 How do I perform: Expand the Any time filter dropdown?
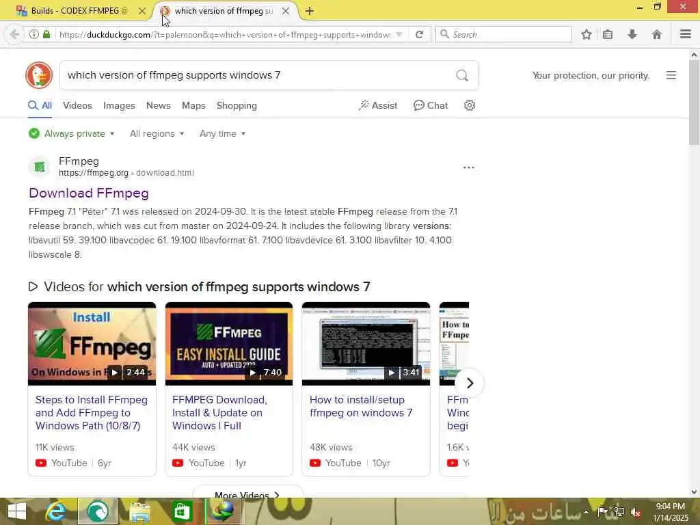(x=222, y=133)
